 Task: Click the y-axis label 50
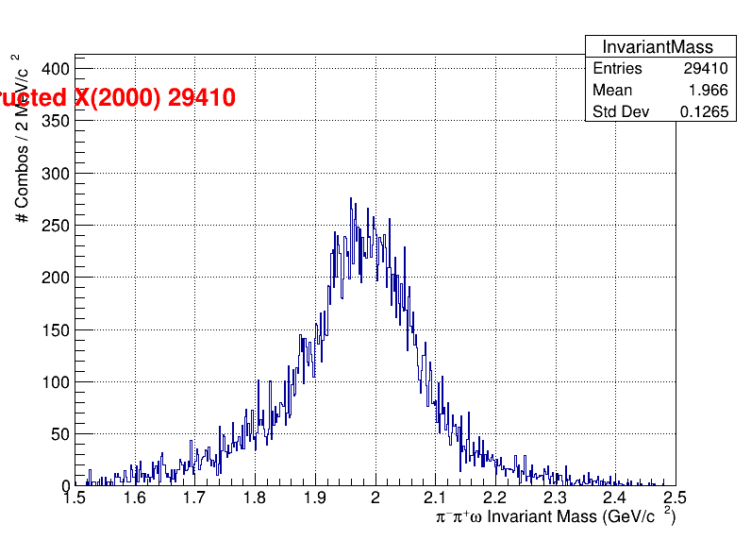point(60,434)
